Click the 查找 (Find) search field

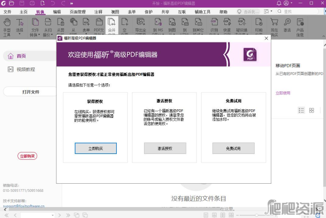pos(297,11)
